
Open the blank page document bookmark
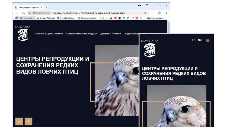tap(128, 18)
